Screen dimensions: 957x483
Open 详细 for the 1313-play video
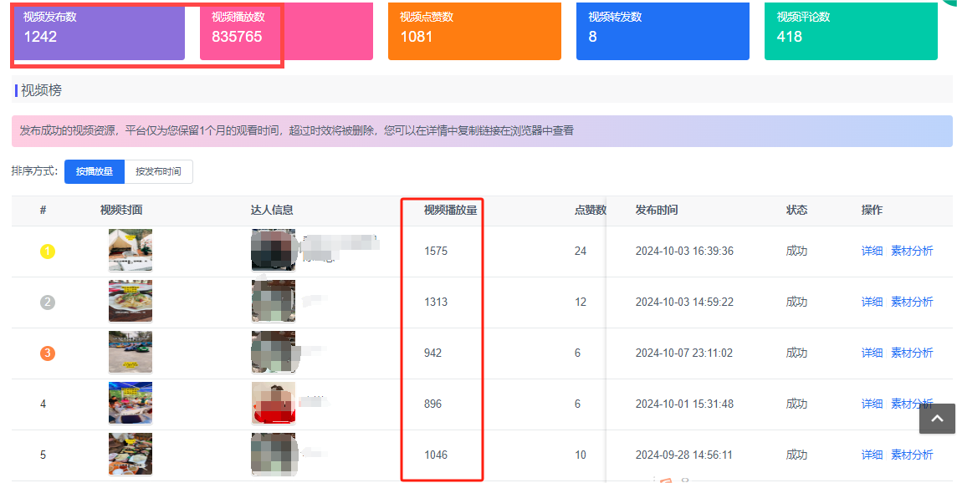coord(872,302)
